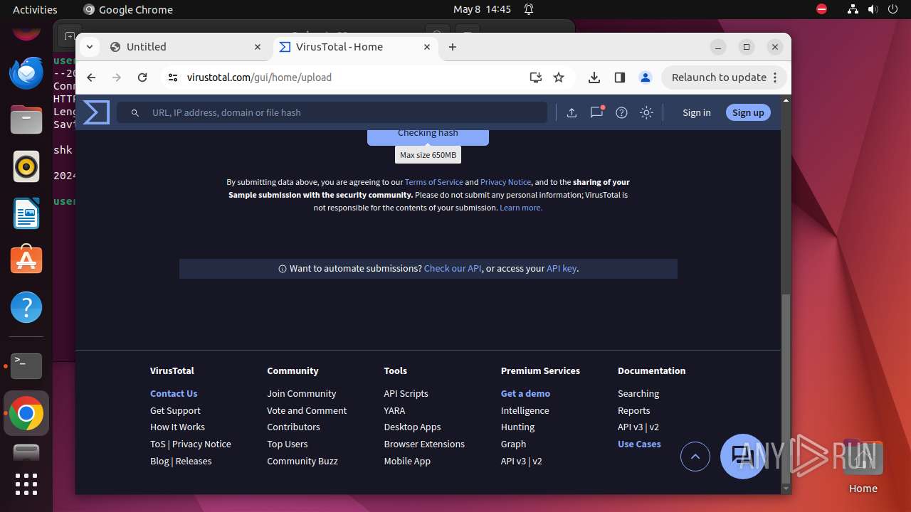The height and width of the screenshot is (512, 911).
Task: Click the Get a demo link
Action: [x=525, y=393]
